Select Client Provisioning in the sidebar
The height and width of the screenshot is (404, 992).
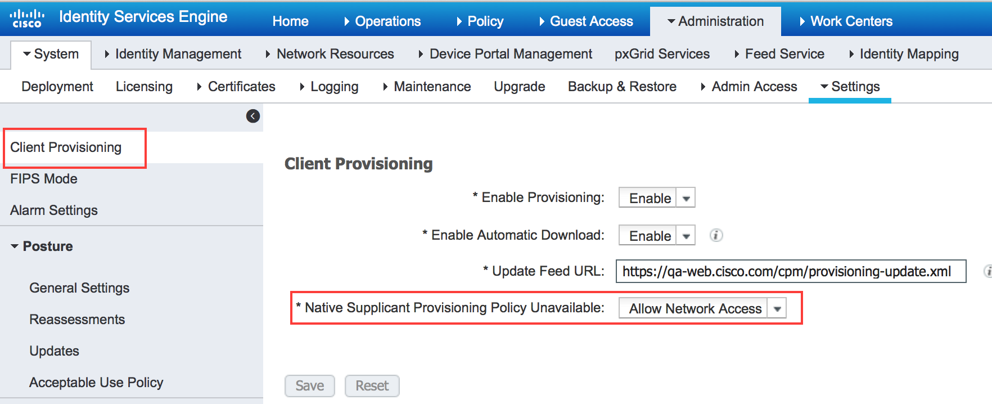click(x=66, y=147)
